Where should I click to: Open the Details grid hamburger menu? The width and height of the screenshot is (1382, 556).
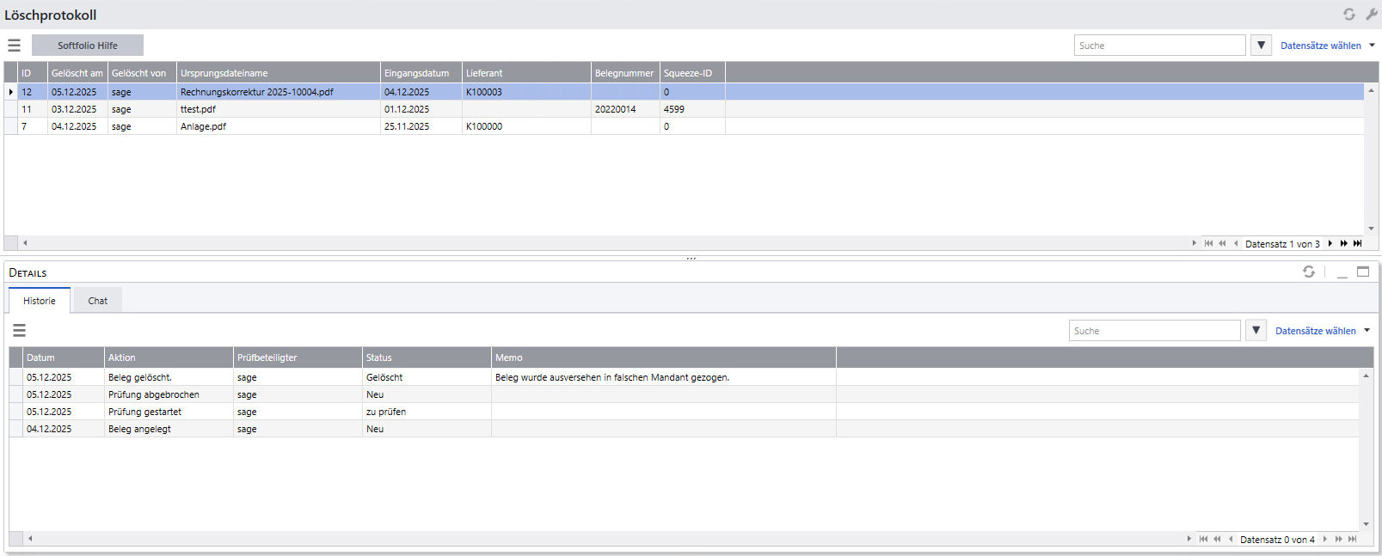pos(19,330)
